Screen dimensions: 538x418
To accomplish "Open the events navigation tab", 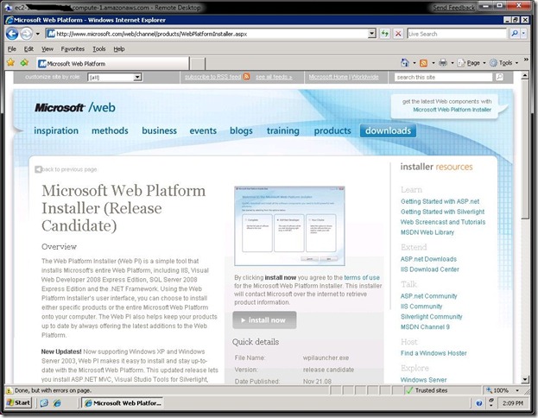I will pyautogui.click(x=203, y=130).
